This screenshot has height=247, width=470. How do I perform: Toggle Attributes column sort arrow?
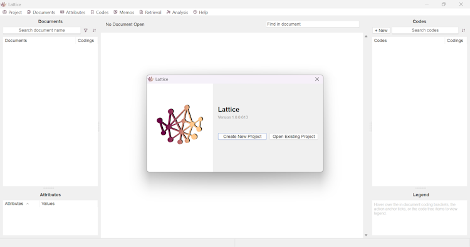[x=28, y=204]
